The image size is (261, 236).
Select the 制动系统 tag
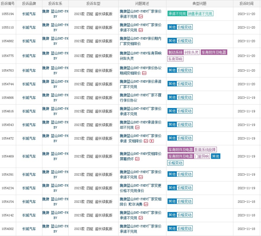[x=176, y=52]
